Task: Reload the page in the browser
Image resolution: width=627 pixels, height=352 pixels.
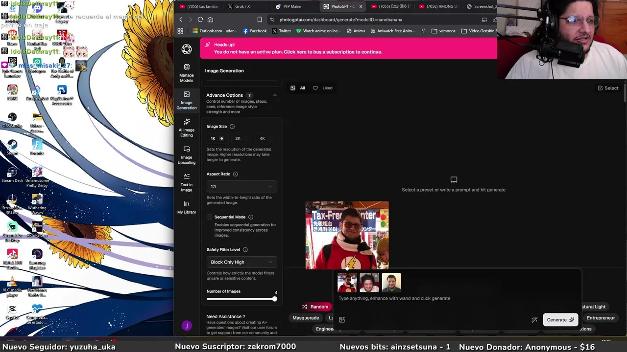Action: [200, 20]
